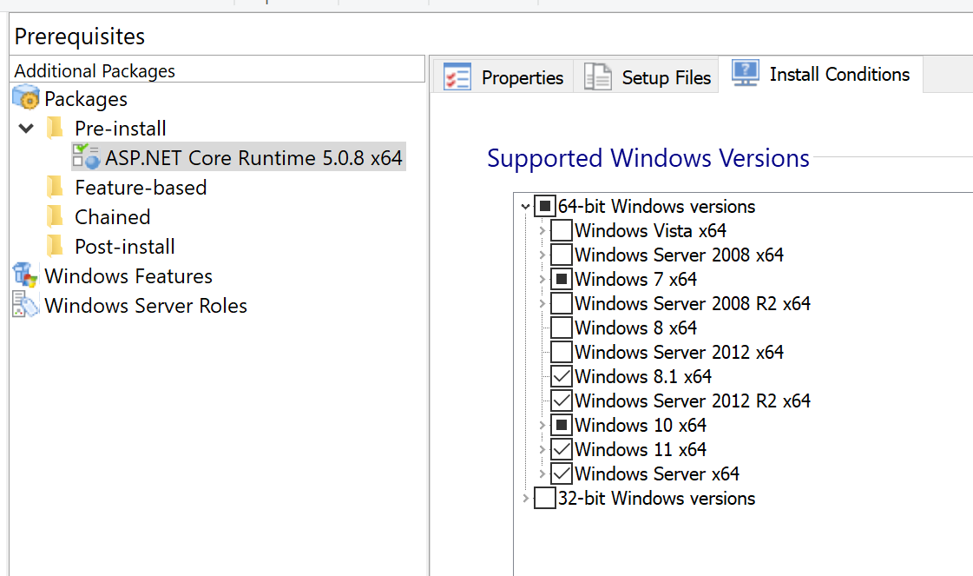This screenshot has height=576, width=973.
Task: Expand the Windows 11 x64 node
Action: point(542,449)
